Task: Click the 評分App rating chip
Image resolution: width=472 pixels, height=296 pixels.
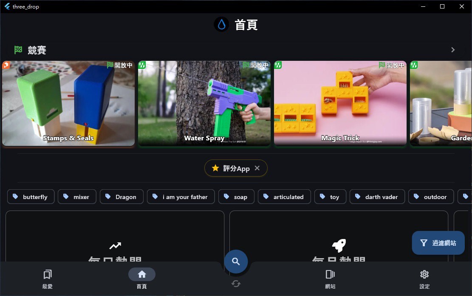Action: [232, 168]
